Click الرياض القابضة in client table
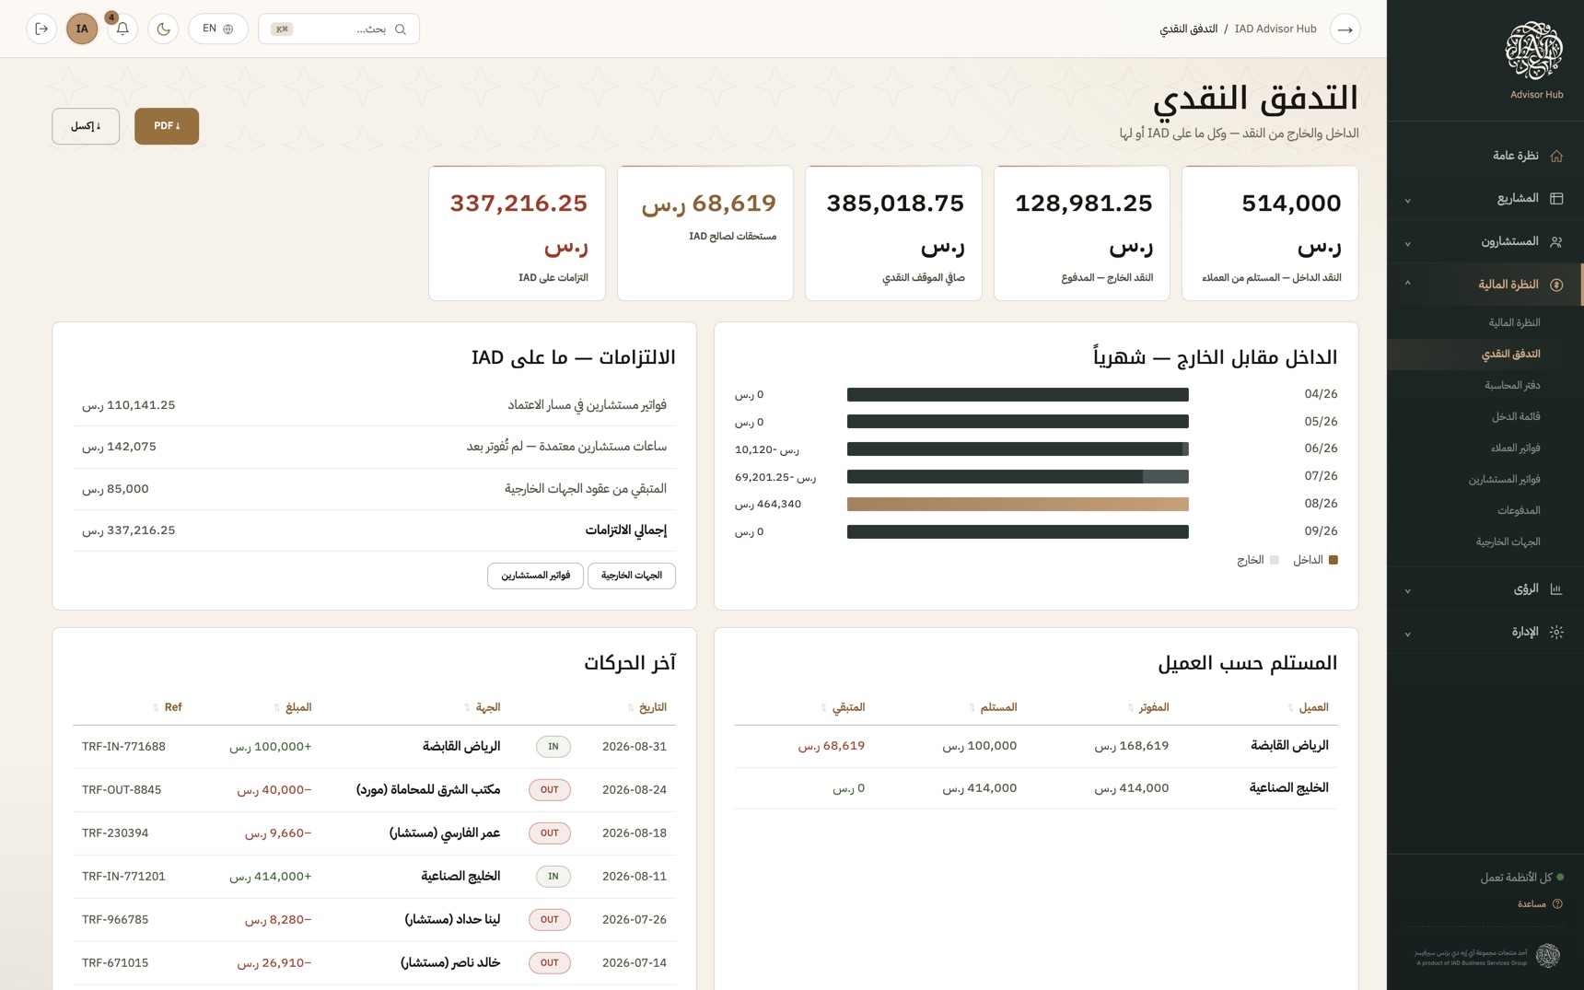This screenshot has height=990, width=1584. coord(1289,746)
